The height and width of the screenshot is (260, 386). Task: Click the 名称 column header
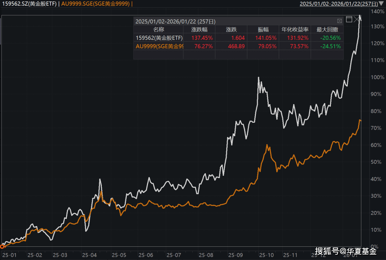pyautogui.click(x=158, y=29)
